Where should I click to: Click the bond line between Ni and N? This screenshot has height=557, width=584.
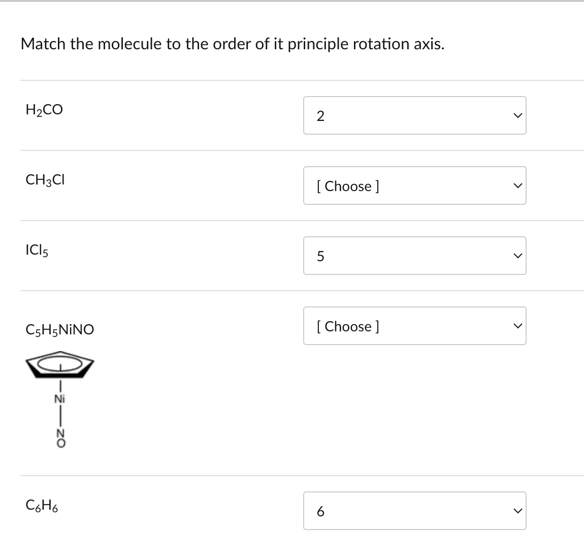tap(60, 417)
